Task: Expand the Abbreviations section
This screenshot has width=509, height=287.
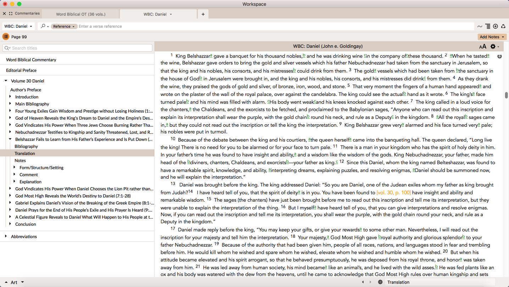Action: click(x=6, y=236)
